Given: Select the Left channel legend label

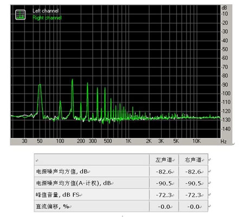Looking at the screenshot, I should pos(46,11).
